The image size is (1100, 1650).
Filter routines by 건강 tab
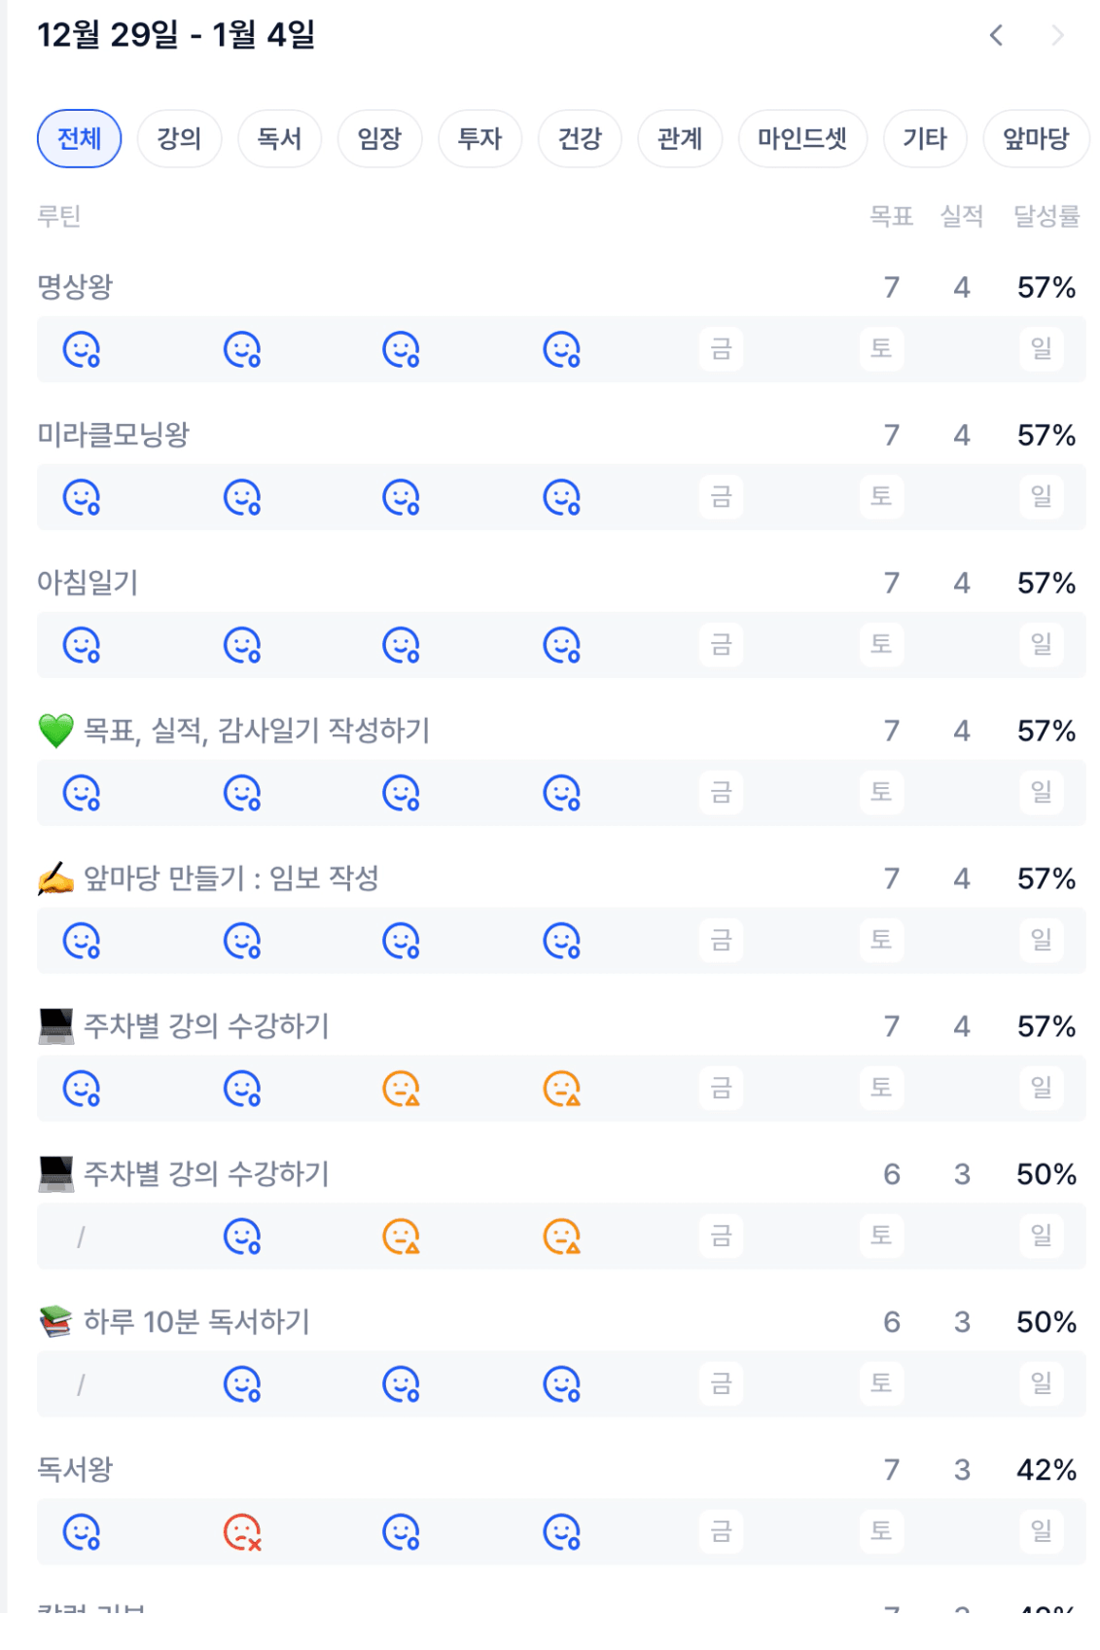(580, 139)
